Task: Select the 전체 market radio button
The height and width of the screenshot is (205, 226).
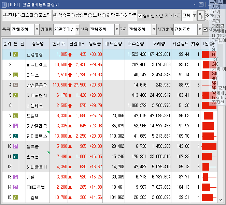Action: coord(5,15)
